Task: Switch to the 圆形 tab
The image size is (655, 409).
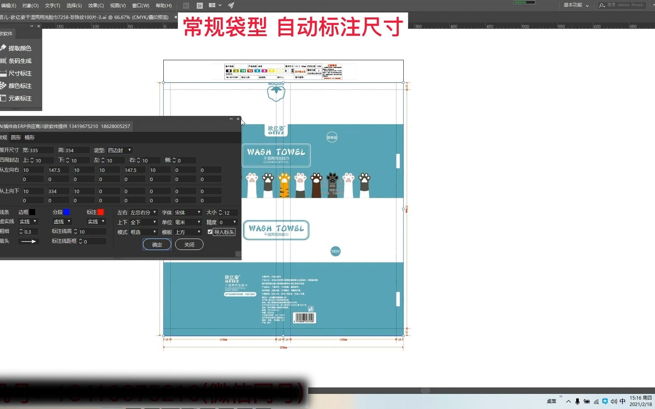Action: 16,137
